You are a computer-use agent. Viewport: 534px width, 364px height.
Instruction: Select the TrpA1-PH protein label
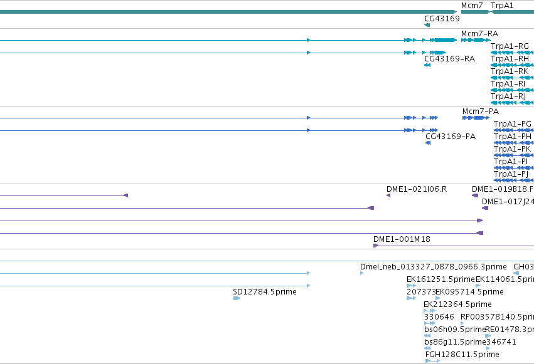pyautogui.click(x=512, y=137)
